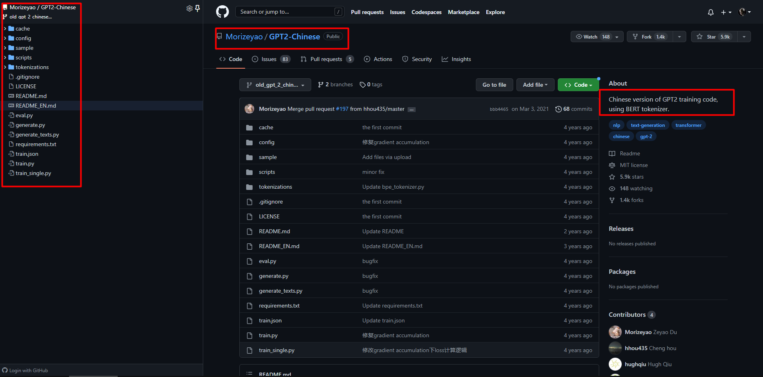The width and height of the screenshot is (763, 377).
Task: Expand the scripts folder in sidebar tree
Action: (5, 57)
